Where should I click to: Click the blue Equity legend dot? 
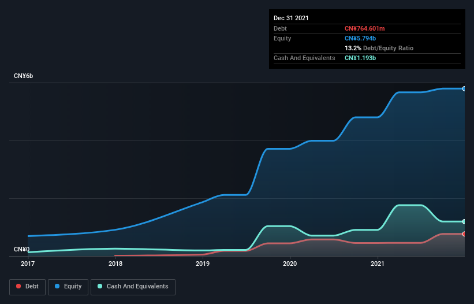57,286
